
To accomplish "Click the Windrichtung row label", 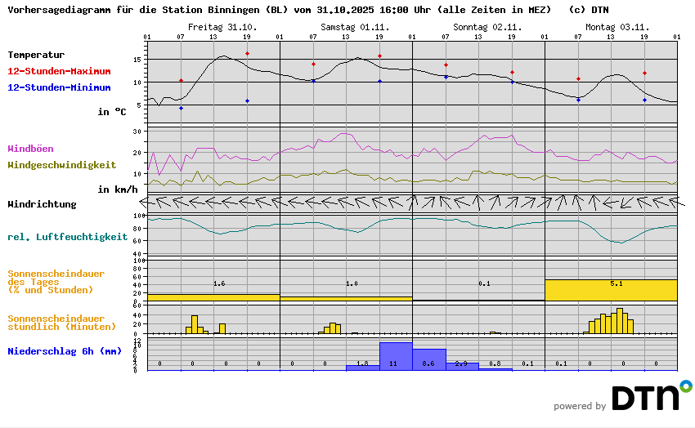I will point(42,204).
